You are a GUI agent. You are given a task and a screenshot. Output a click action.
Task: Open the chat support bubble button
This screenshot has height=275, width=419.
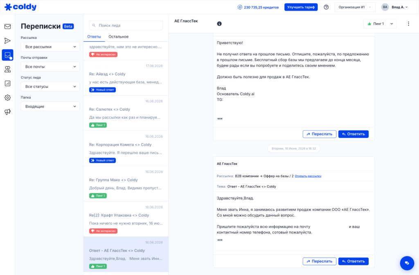pos(407,263)
